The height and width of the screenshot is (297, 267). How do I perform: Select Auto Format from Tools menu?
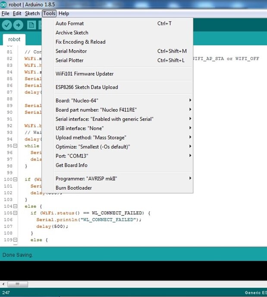(70, 23)
